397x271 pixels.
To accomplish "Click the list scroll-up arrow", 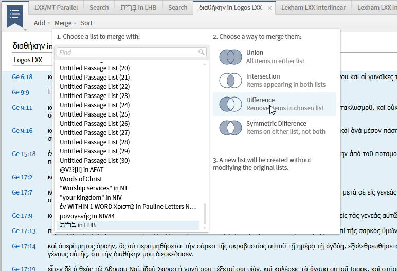I will pyautogui.click(x=205, y=65).
